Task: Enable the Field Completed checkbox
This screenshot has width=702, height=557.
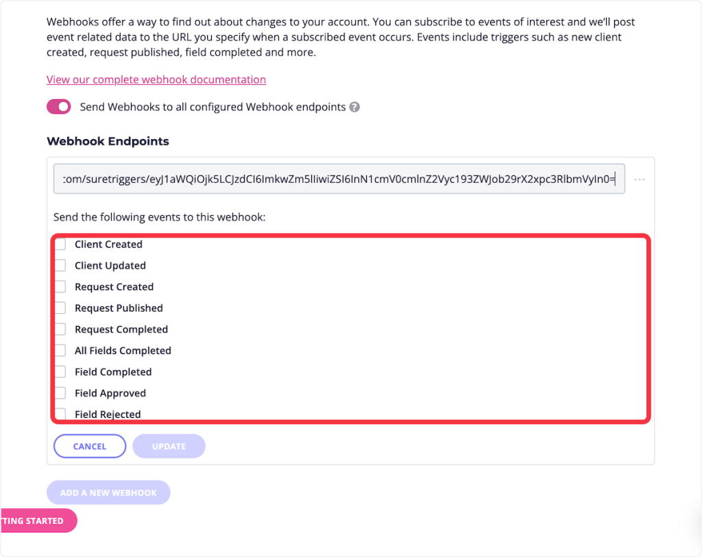Action: click(61, 372)
